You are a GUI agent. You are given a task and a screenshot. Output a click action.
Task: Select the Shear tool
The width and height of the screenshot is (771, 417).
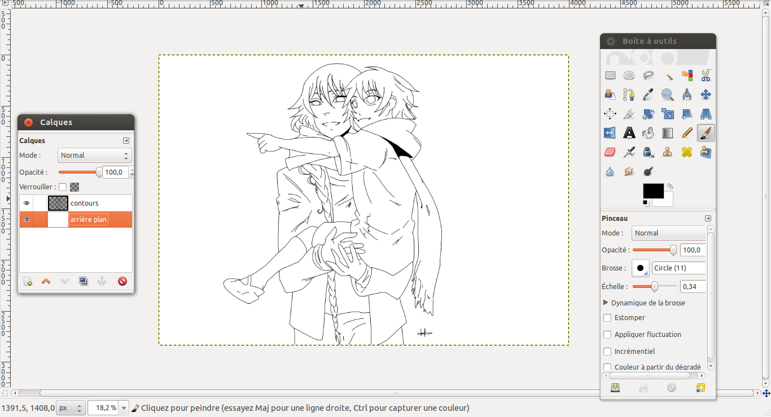687,114
